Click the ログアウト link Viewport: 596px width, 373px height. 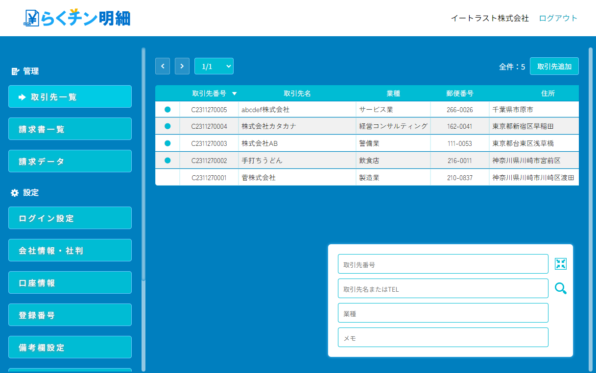point(558,18)
